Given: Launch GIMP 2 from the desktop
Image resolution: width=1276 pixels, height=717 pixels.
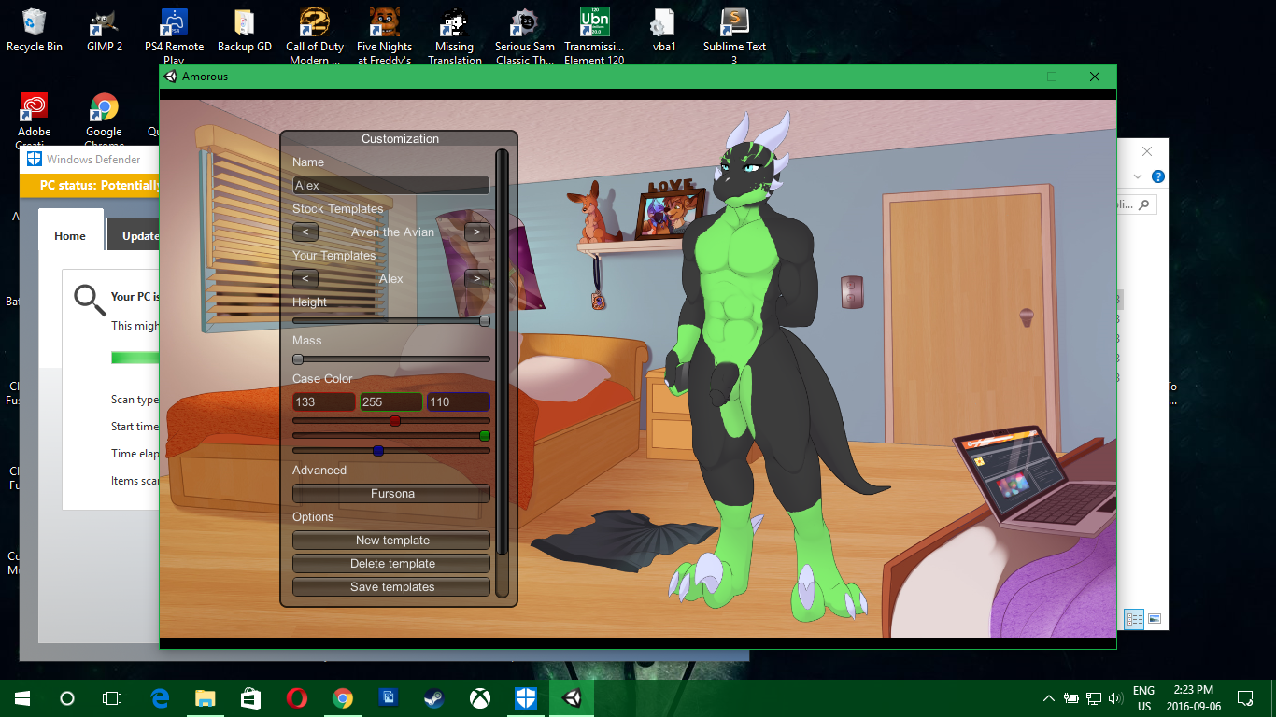Looking at the screenshot, I should [x=103, y=21].
